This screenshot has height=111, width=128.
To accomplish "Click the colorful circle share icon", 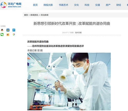I will coord(14,35).
